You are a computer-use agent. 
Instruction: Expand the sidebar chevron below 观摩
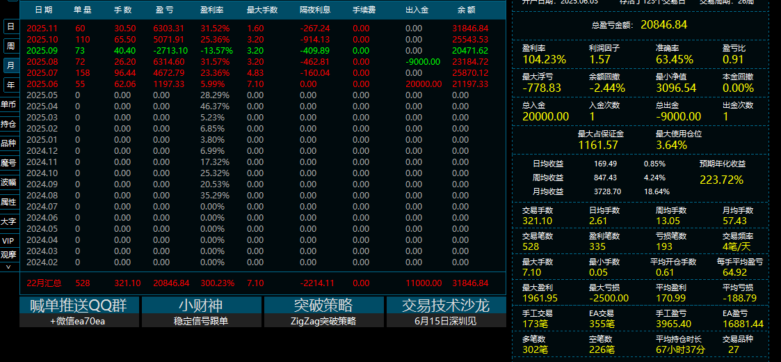[8, 267]
